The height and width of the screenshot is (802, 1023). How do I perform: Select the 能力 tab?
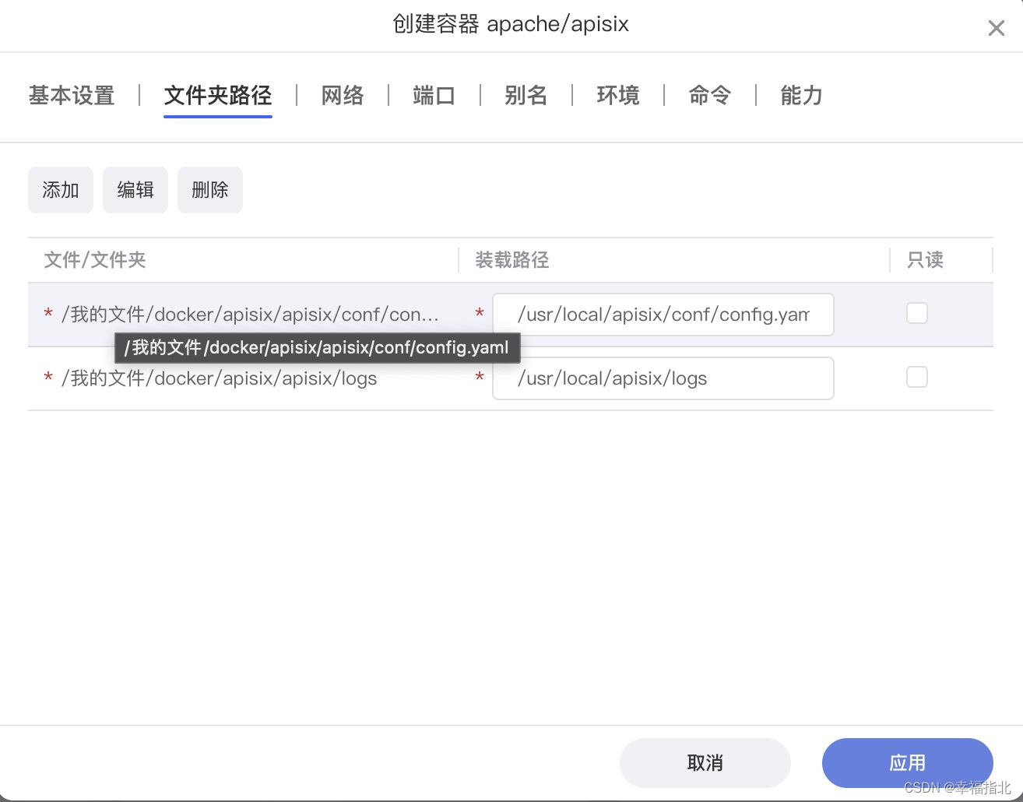pos(802,96)
